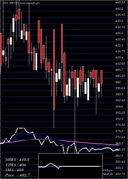Click the 361.8 price axis label

pos(119,156)
